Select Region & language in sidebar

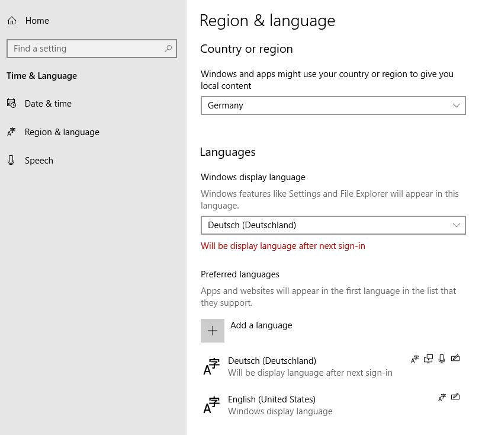click(x=62, y=132)
